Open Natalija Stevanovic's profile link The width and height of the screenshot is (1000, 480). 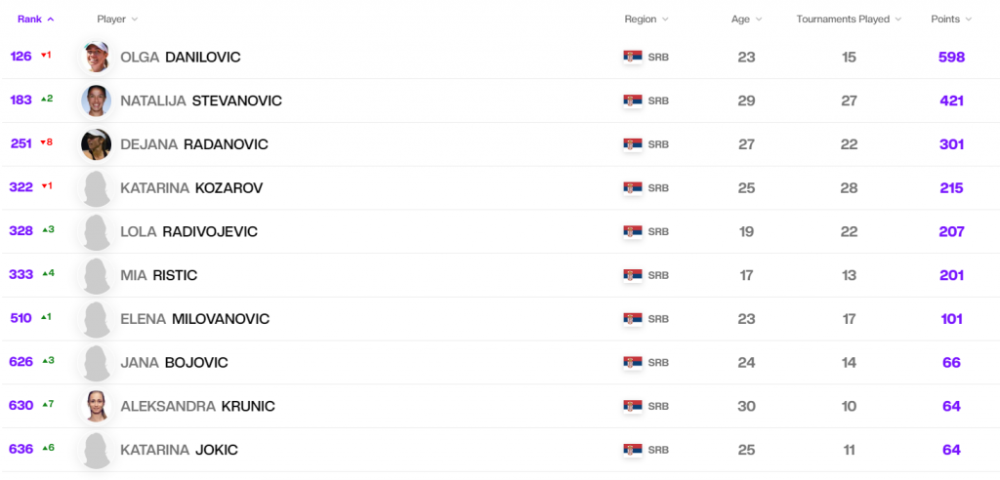pyautogui.click(x=200, y=100)
